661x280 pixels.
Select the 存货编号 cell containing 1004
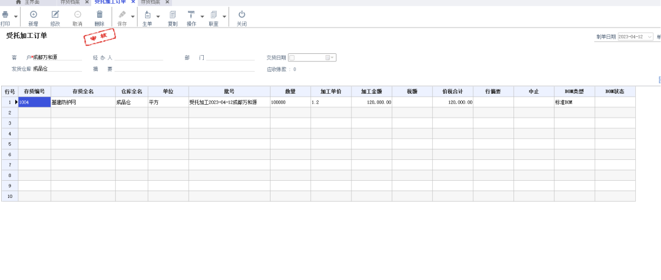click(x=34, y=102)
